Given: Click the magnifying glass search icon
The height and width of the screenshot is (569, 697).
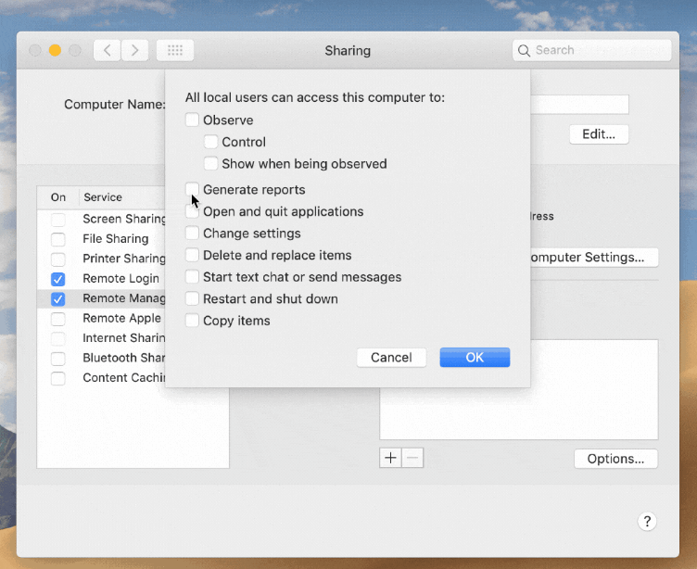Looking at the screenshot, I should tap(525, 50).
